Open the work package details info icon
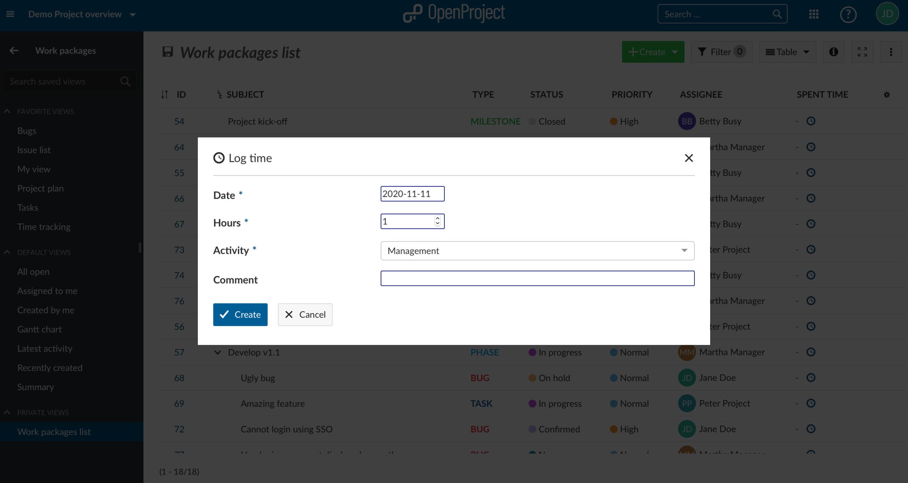The height and width of the screenshot is (483, 908). tap(834, 52)
